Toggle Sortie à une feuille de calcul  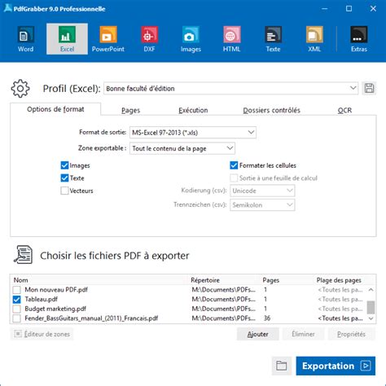pyautogui.click(x=234, y=178)
